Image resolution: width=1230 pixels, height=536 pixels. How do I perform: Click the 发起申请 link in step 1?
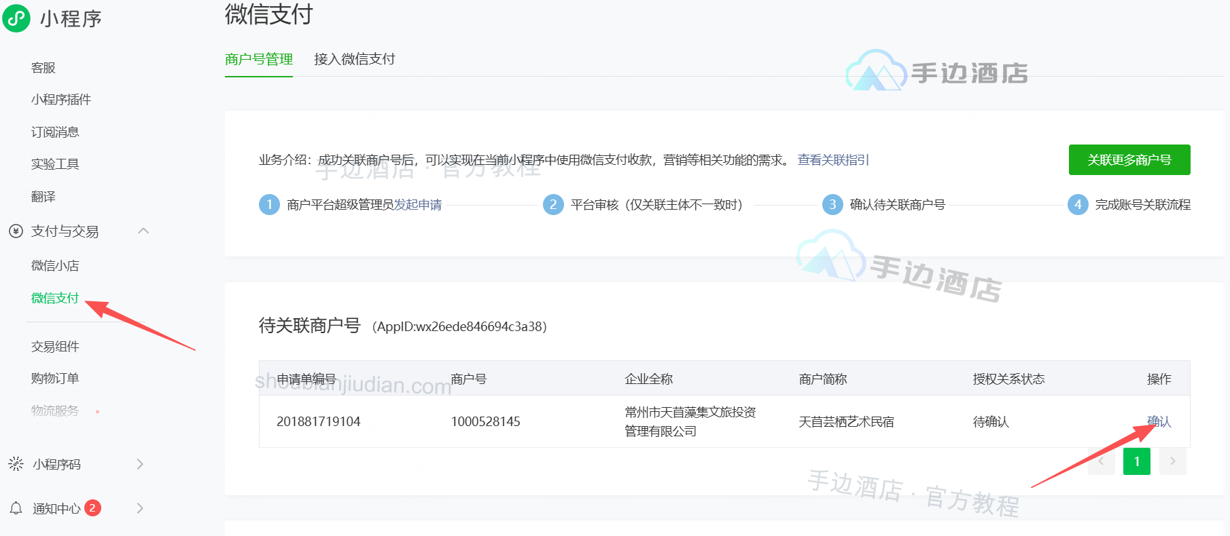[419, 205]
